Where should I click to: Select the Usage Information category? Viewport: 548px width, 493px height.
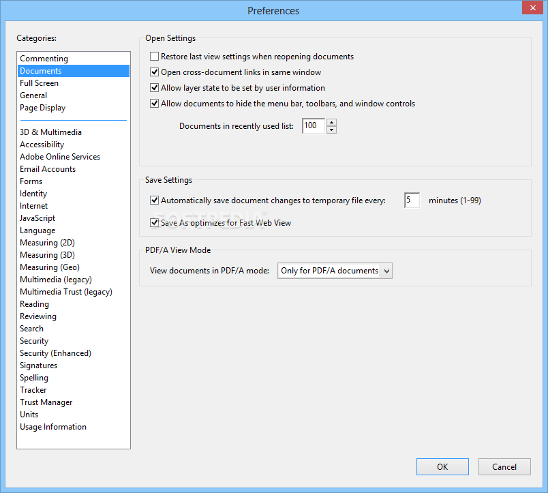coord(74,427)
